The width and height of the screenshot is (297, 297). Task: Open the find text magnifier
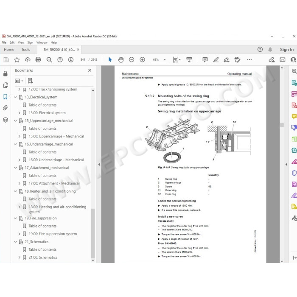[x=49, y=60]
